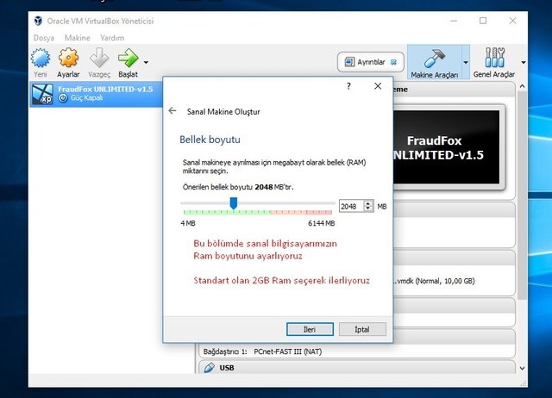
Task: Click the Ayrıntılar details button
Action: (370, 62)
